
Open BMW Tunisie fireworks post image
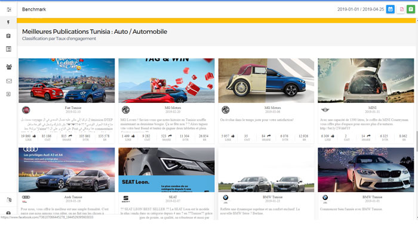[x=366, y=170]
